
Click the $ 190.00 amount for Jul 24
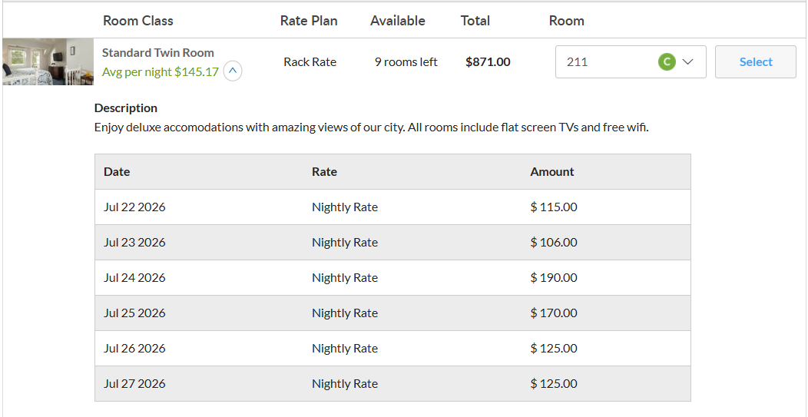coord(554,278)
